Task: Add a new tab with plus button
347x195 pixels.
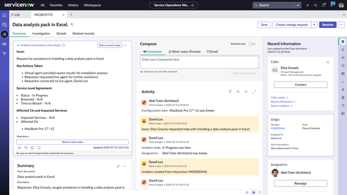Action: click(x=71, y=15)
